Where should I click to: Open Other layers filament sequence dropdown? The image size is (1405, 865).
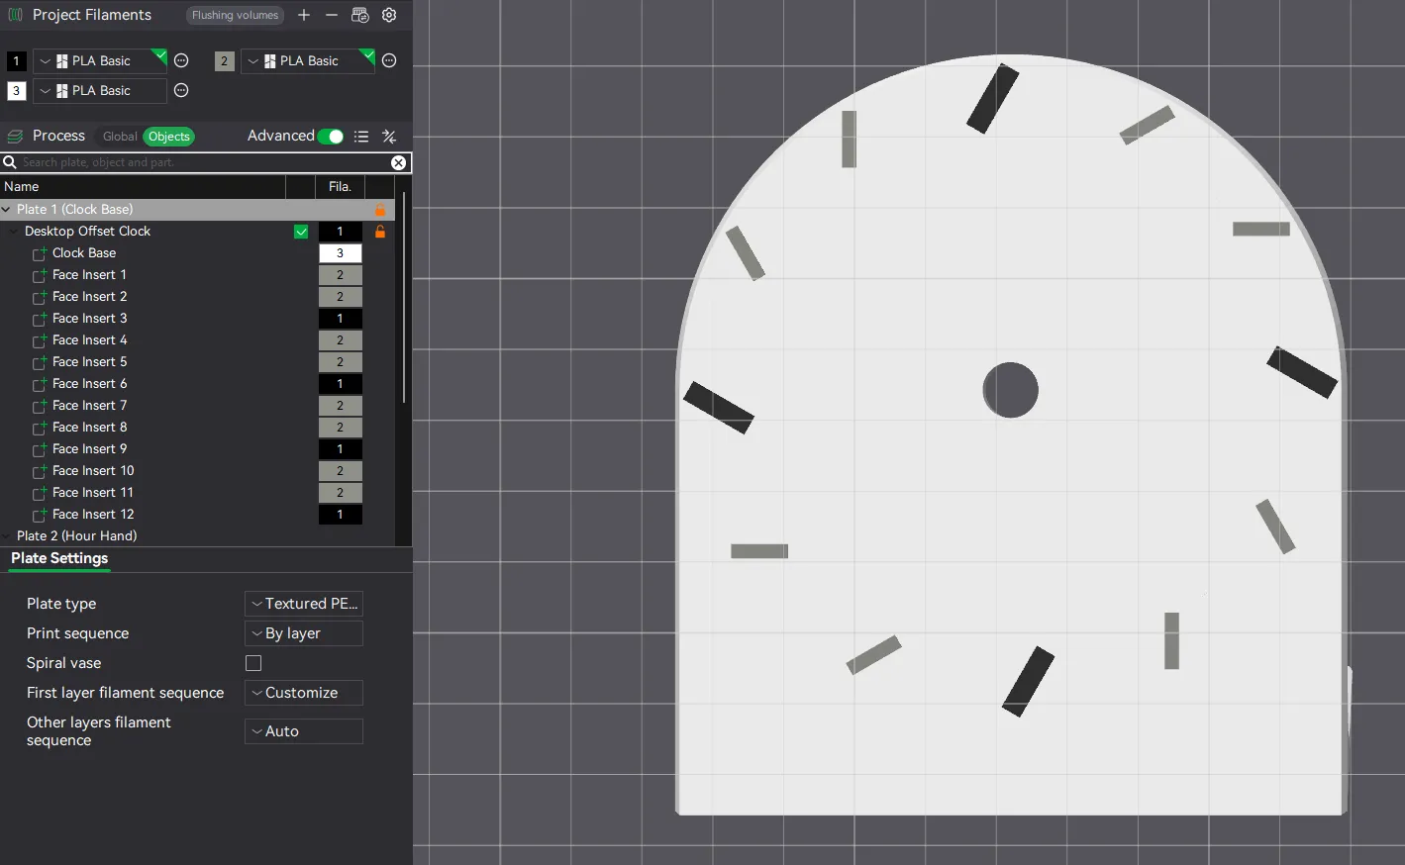(304, 731)
